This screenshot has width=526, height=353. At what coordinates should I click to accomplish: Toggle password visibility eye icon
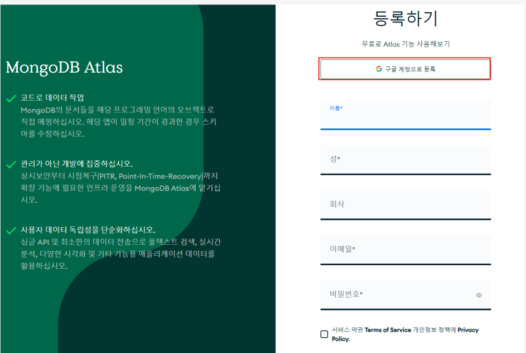coord(479,295)
